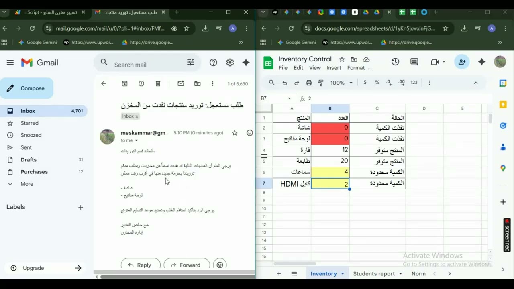The height and width of the screenshot is (289, 514).
Task: Open Inventory sheet tab menu arrow
Action: [x=343, y=274]
